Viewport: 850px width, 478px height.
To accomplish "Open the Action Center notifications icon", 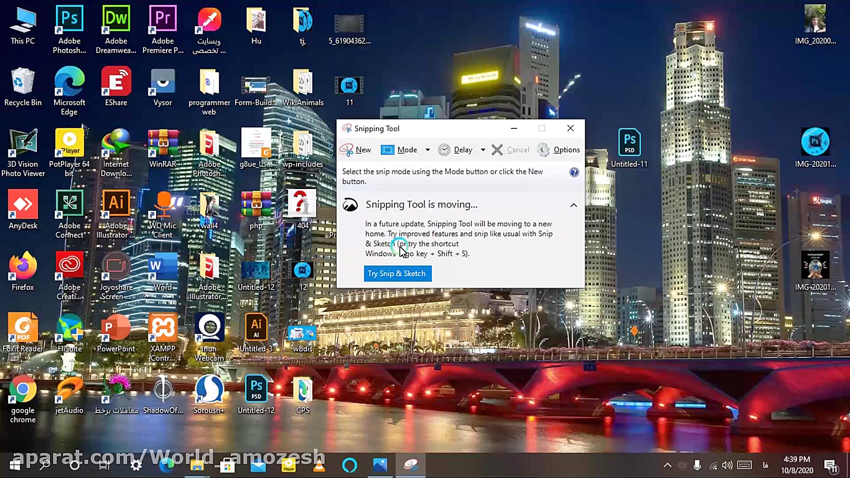I will point(830,465).
